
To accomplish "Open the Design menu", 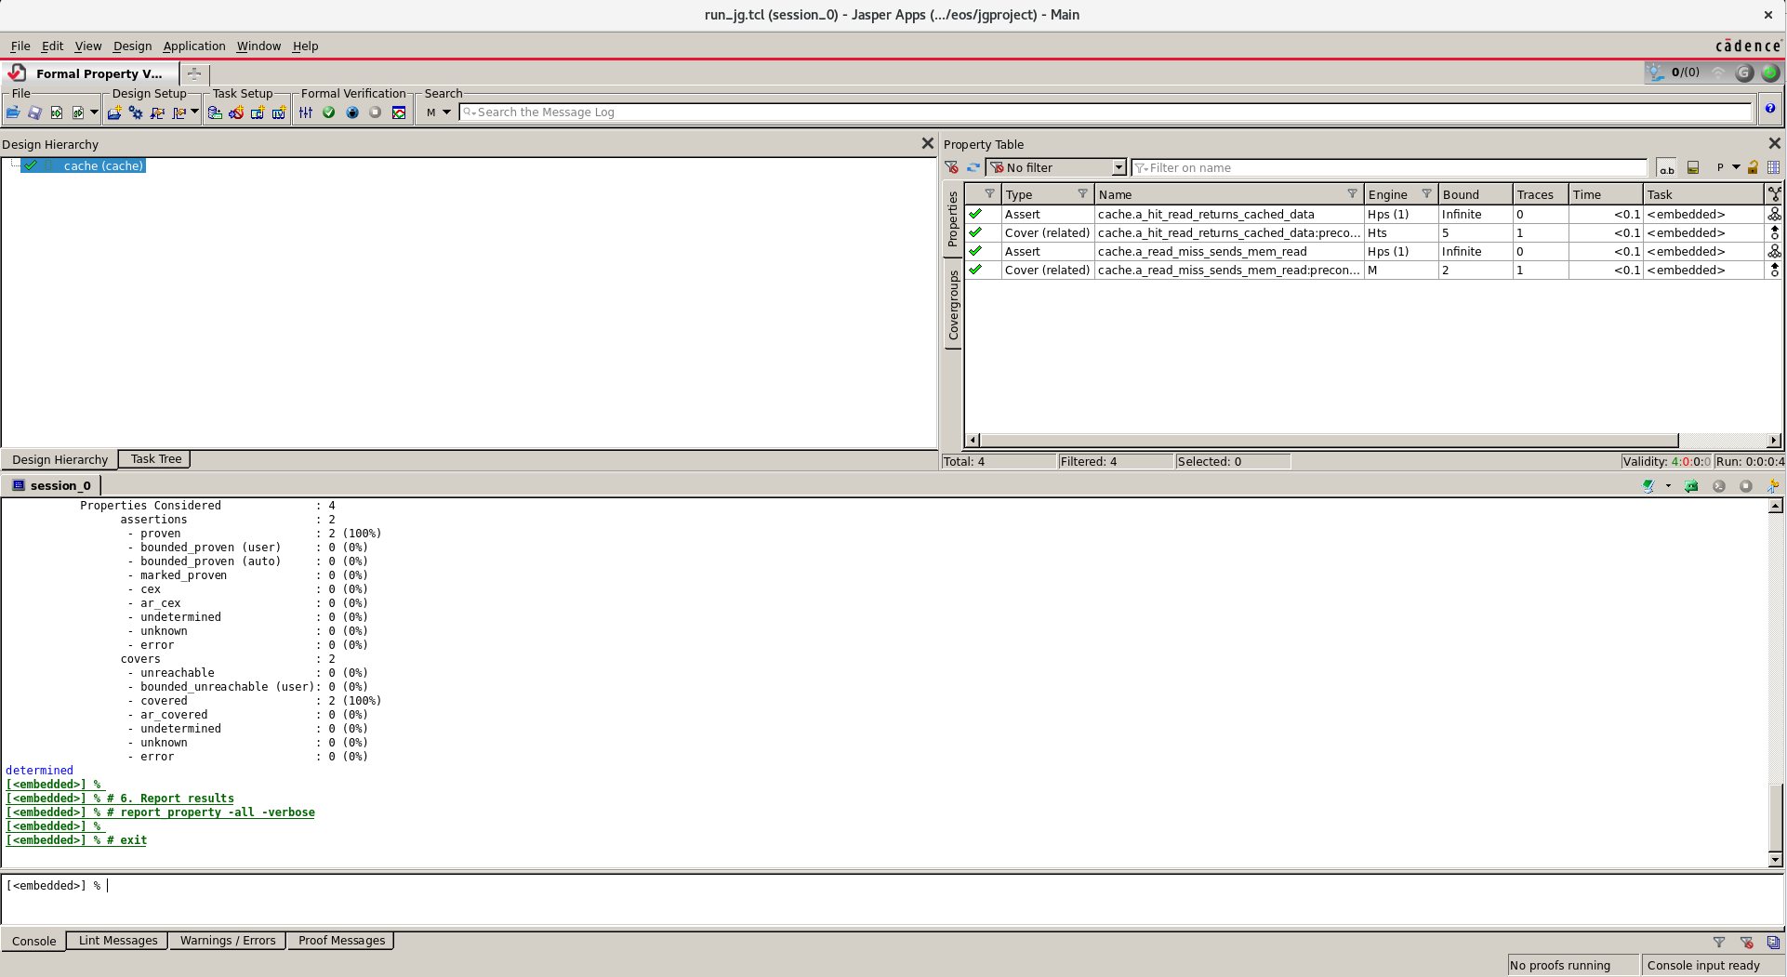I will pos(132,46).
